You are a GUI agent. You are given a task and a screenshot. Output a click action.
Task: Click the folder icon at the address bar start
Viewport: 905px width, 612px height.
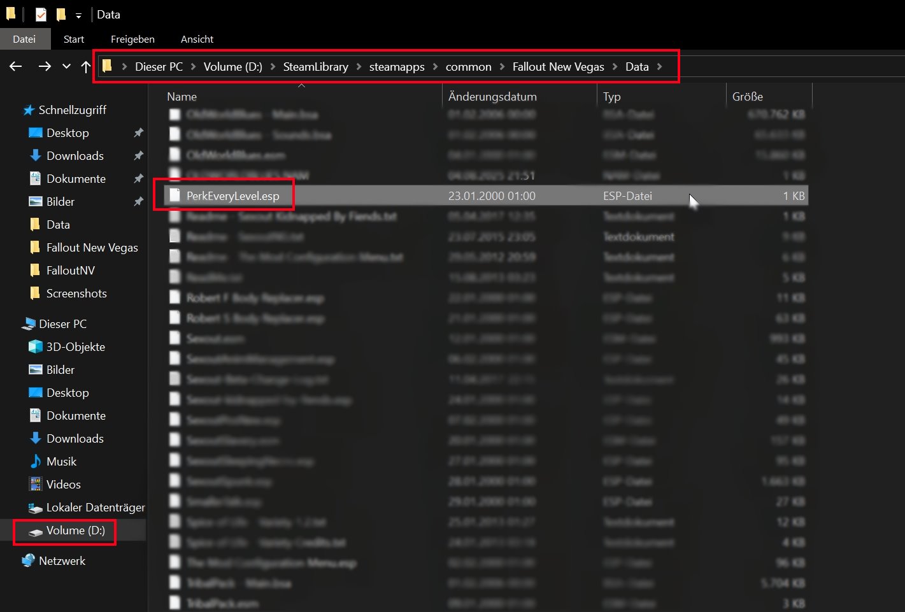(108, 66)
